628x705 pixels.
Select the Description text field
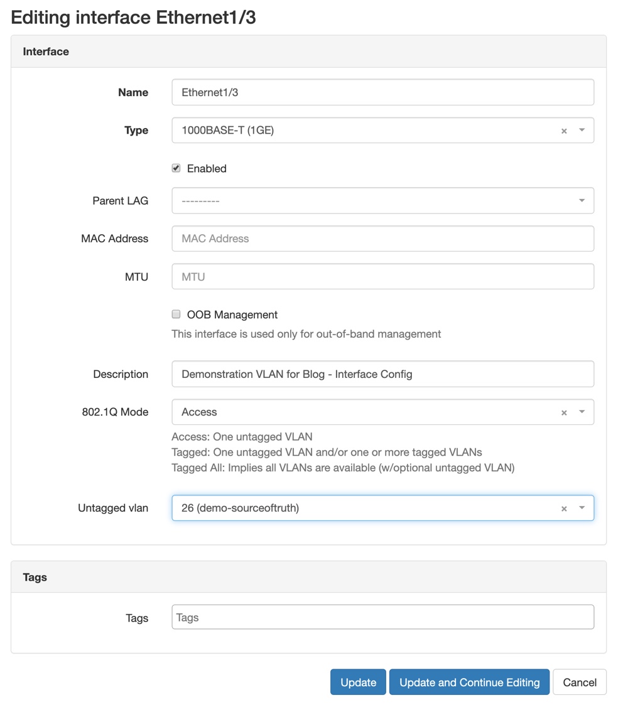coord(382,374)
